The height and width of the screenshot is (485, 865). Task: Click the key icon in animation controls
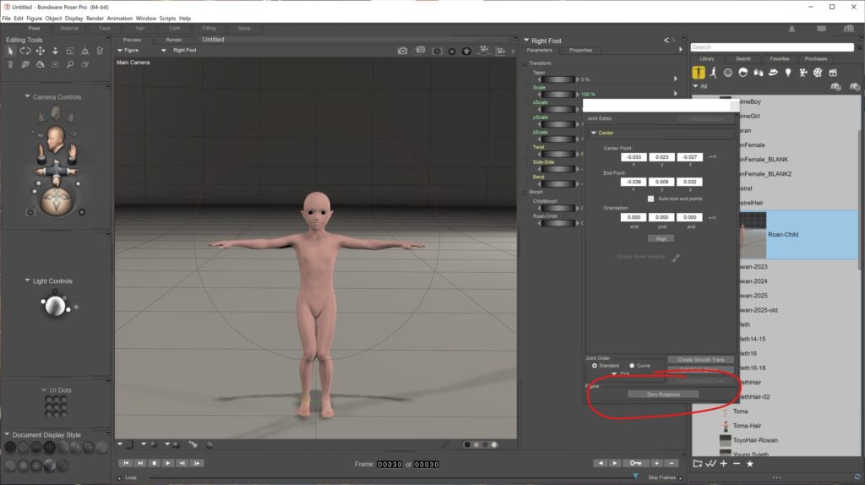click(635, 464)
